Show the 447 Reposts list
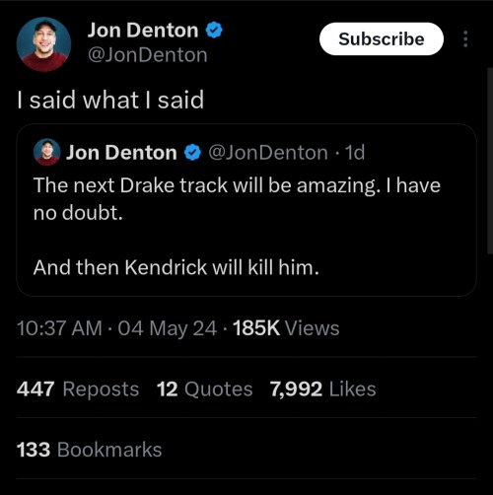493x495 pixels. [x=78, y=389]
